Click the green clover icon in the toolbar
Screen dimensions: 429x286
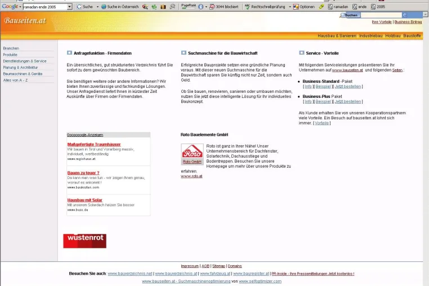pyautogui.click(x=154, y=7)
